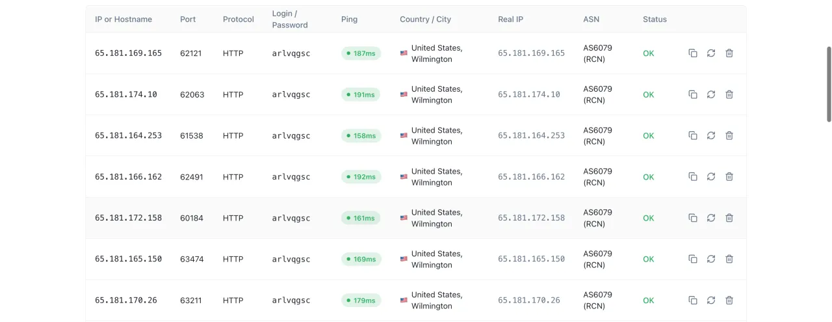
Task: Recheck the 65.181.172.158 proxy
Action: pyautogui.click(x=711, y=218)
